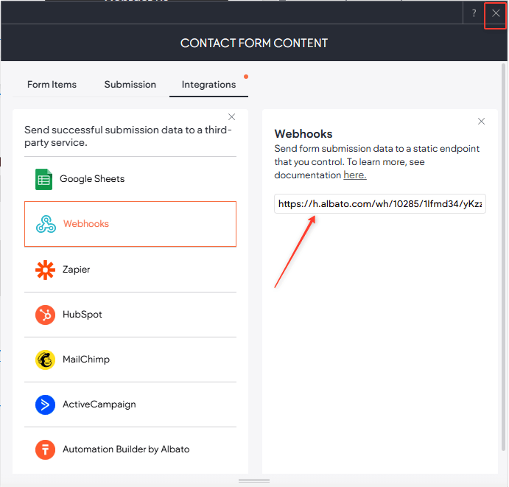
Task: Choose the MailChimp integration label
Action: [86, 360]
